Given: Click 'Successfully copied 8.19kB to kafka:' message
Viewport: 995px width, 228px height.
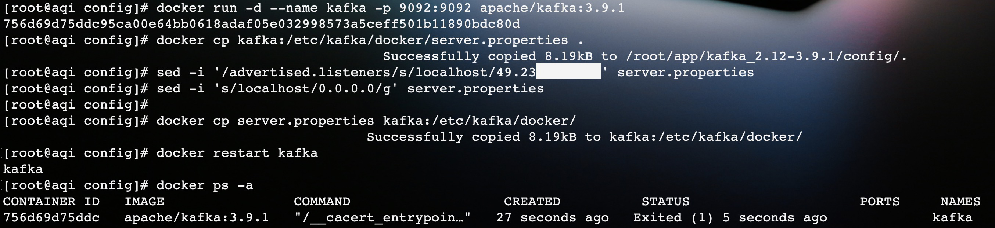Looking at the screenshot, I should coord(585,137).
